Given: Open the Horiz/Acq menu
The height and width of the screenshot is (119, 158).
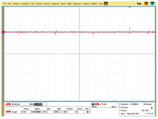Looking at the screenshot, I should (x=25, y=4).
